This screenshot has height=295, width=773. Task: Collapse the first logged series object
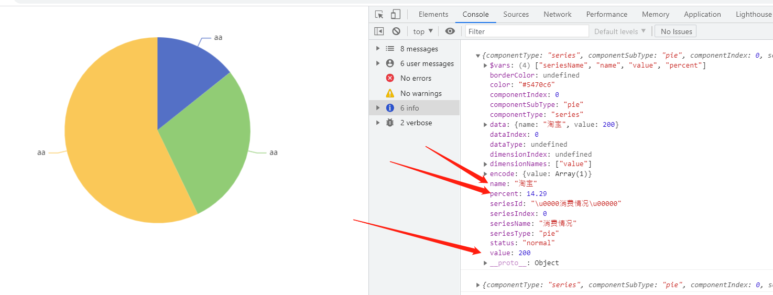tap(478, 56)
